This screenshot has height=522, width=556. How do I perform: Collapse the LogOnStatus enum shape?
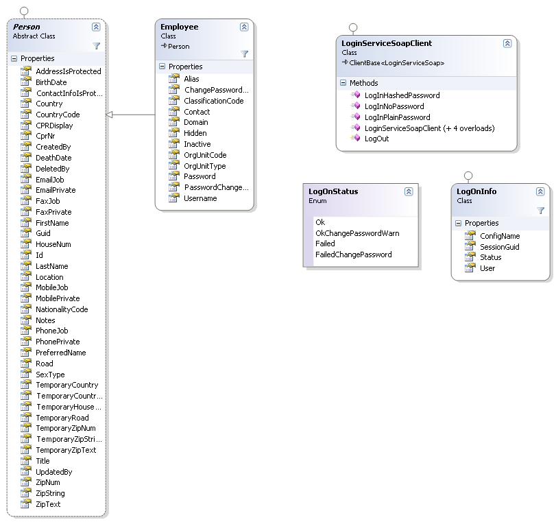tap(409, 191)
